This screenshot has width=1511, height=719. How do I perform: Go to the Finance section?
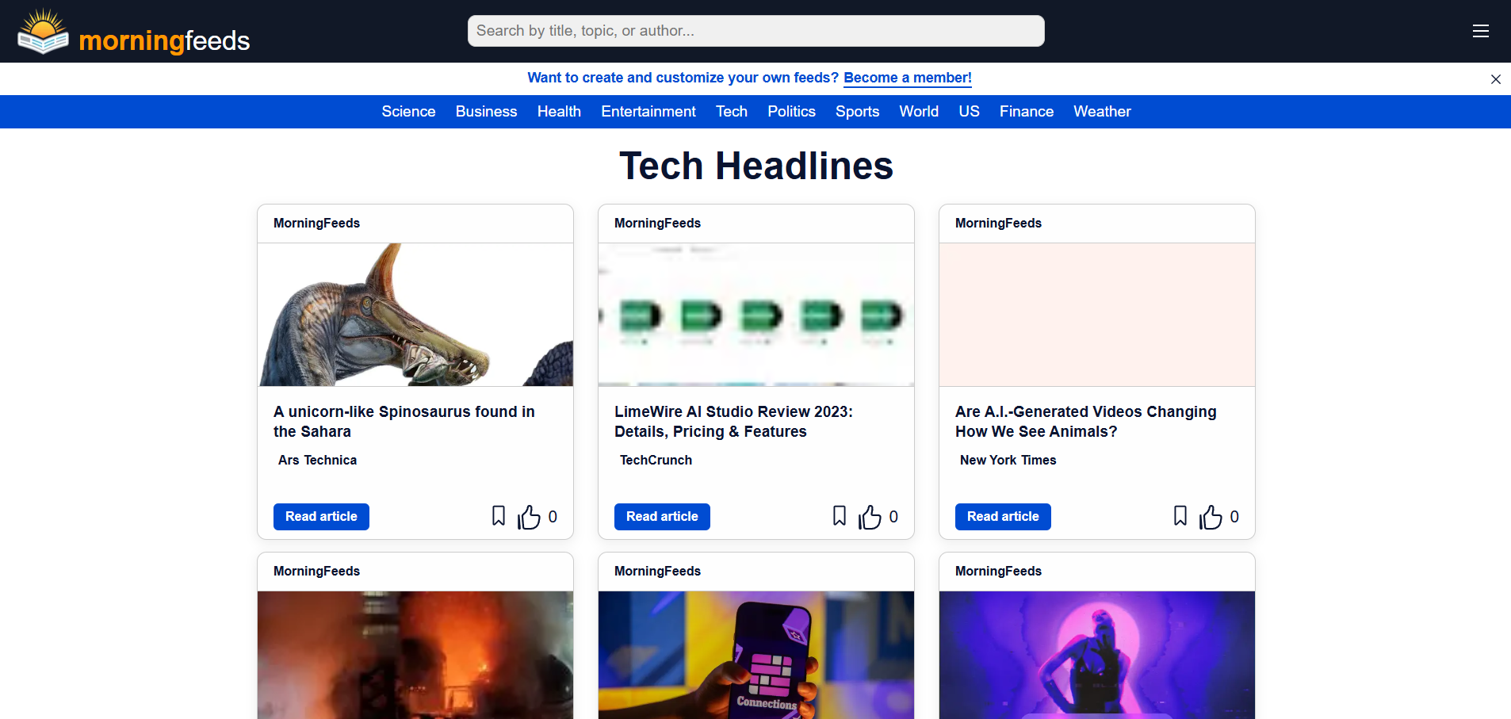point(1026,112)
